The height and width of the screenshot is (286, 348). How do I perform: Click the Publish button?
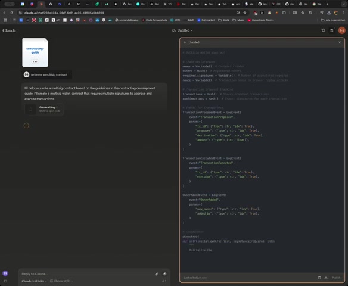tap(336, 278)
